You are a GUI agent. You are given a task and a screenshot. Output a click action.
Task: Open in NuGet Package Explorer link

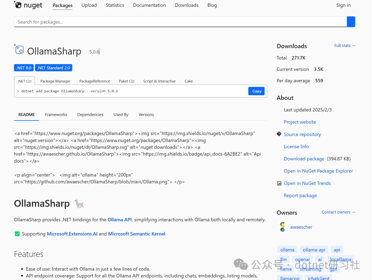click(x=318, y=171)
